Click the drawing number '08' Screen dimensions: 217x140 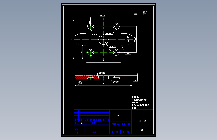pos(142,130)
